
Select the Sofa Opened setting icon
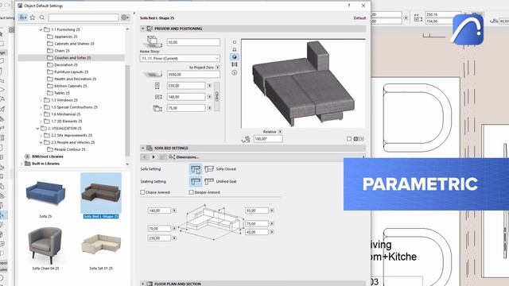click(x=196, y=169)
